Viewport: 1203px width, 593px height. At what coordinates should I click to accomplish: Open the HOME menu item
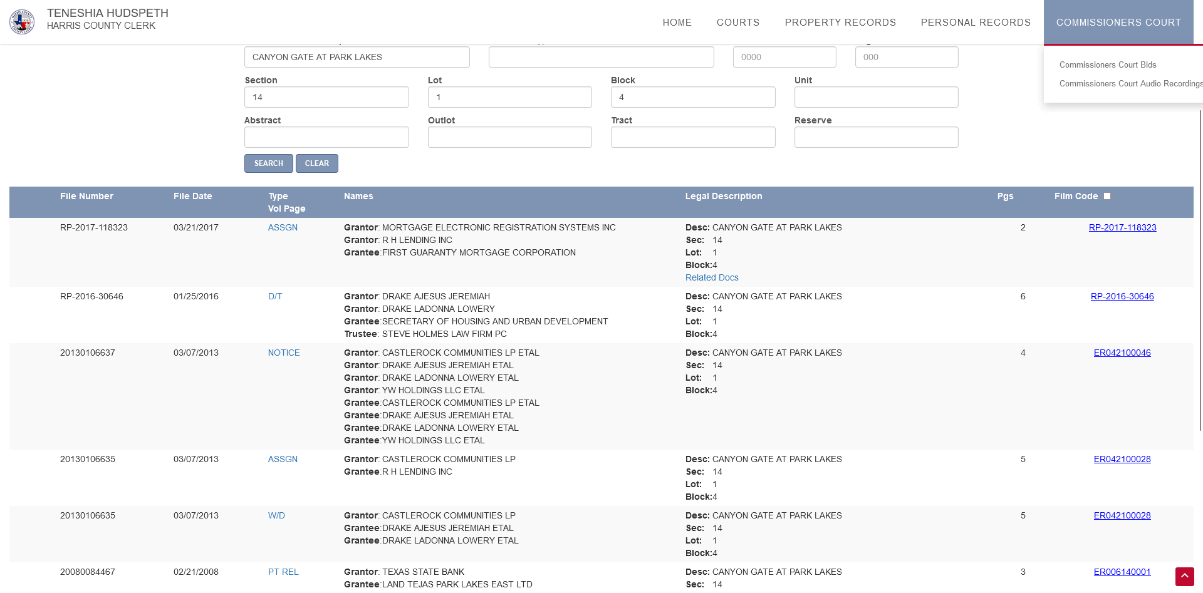tap(677, 23)
